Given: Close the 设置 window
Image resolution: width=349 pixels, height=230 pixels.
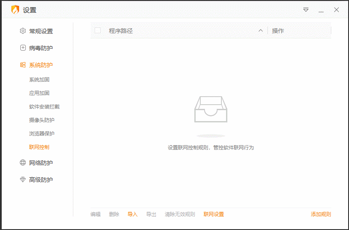Looking at the screenshot, I should (x=336, y=10).
